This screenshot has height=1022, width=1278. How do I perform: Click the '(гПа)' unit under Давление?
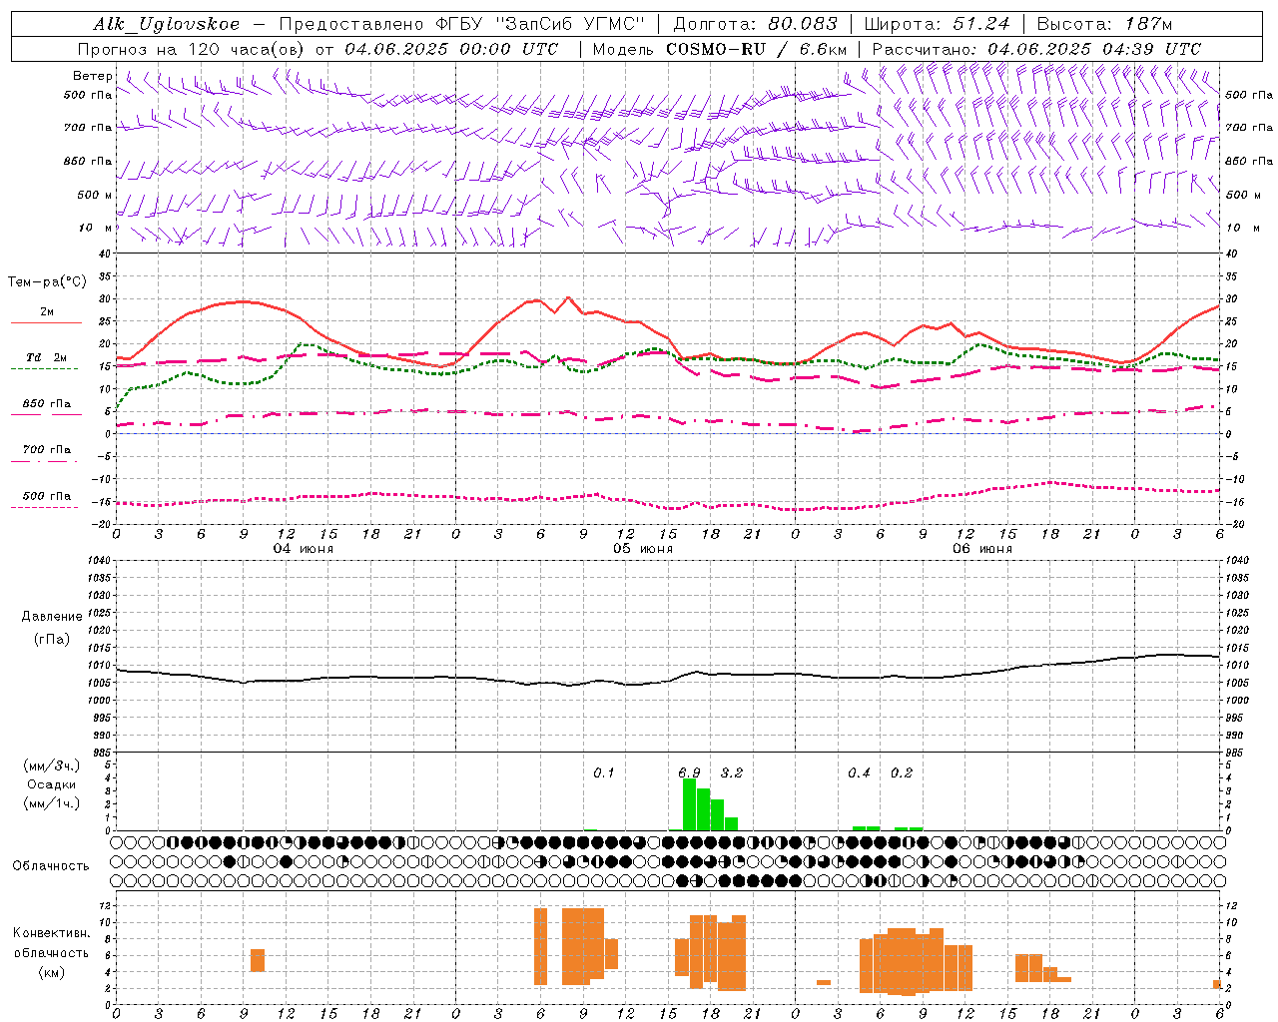[52, 640]
